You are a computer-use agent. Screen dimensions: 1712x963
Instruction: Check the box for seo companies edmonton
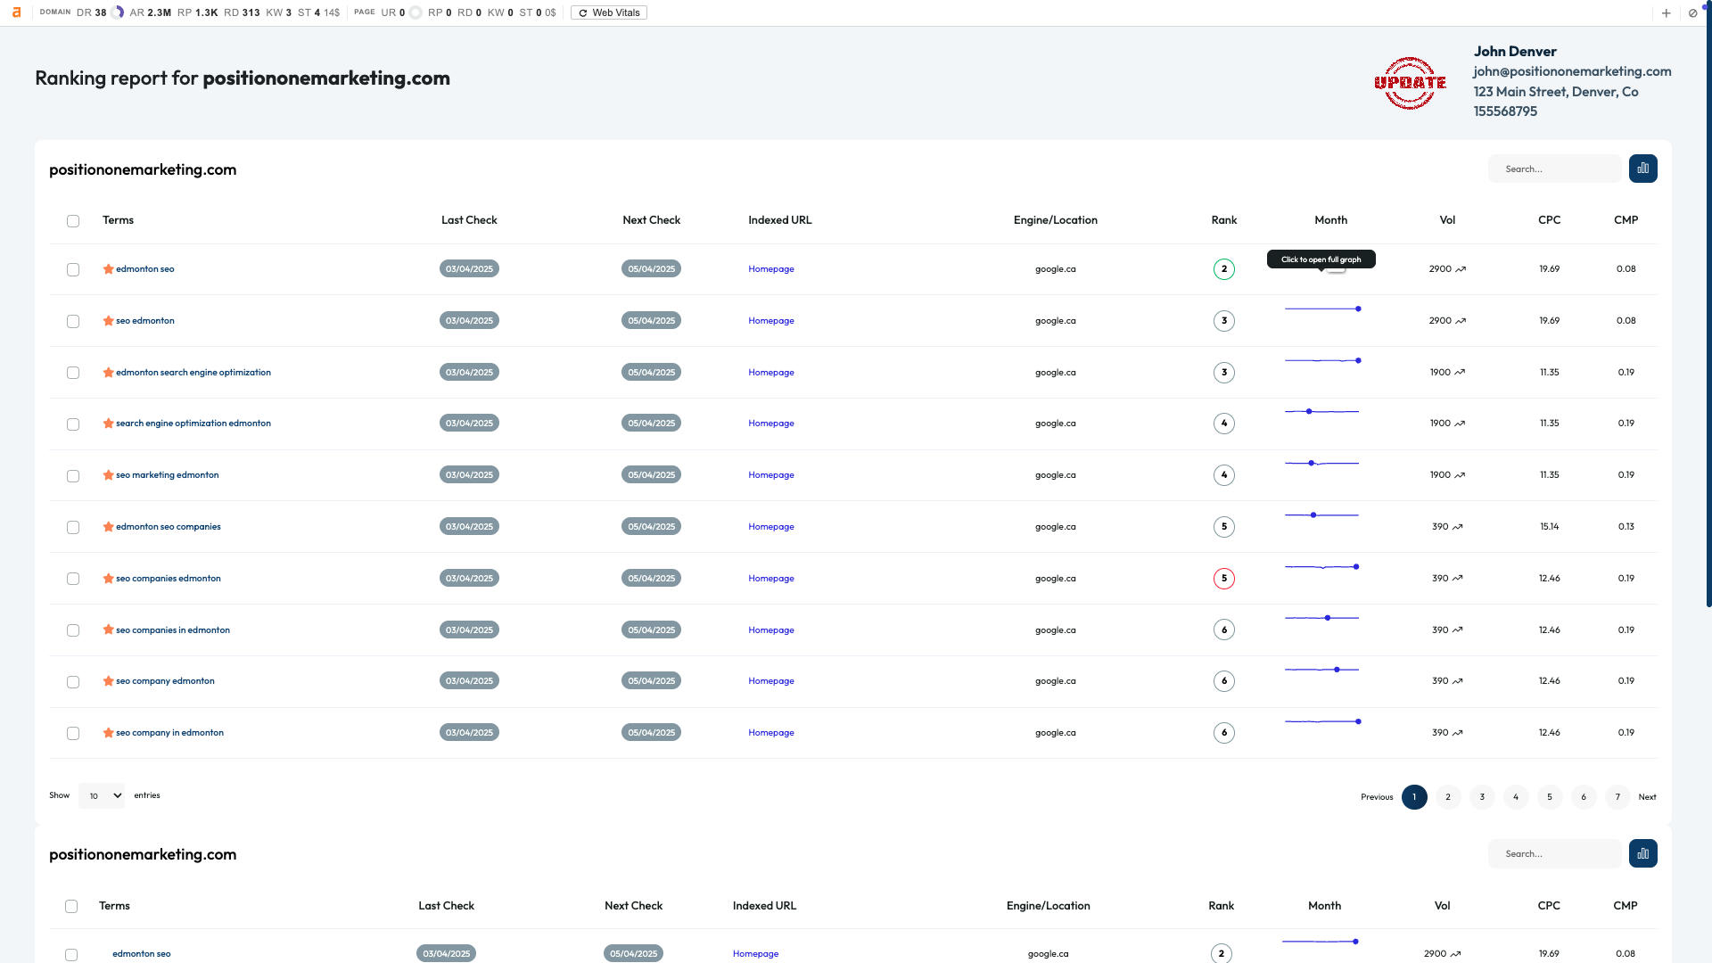(73, 579)
